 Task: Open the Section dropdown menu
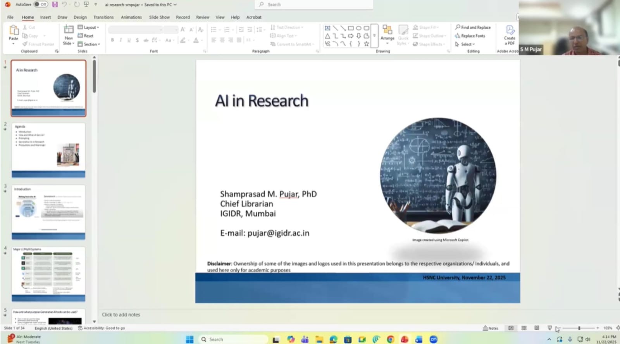point(89,44)
